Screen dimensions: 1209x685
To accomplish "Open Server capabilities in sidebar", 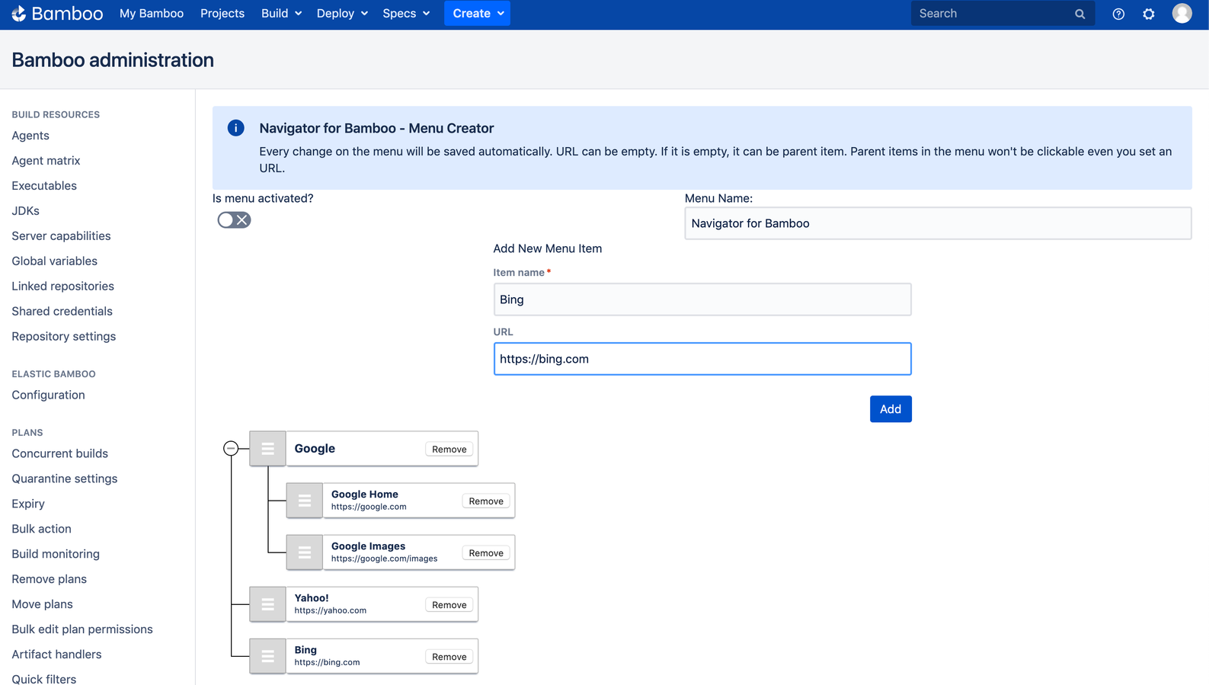I will click(61, 236).
